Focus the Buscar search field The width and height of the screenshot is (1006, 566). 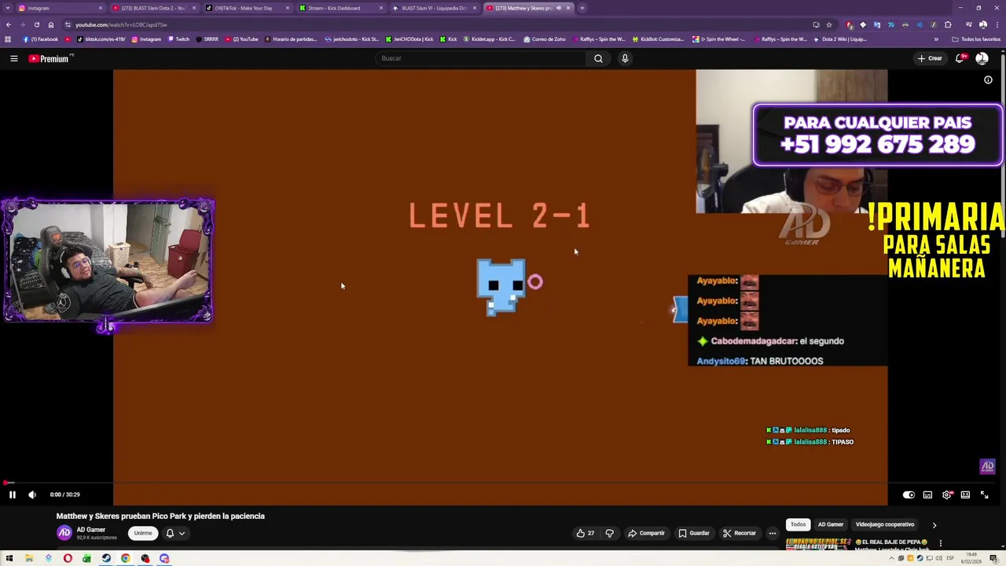pos(481,58)
